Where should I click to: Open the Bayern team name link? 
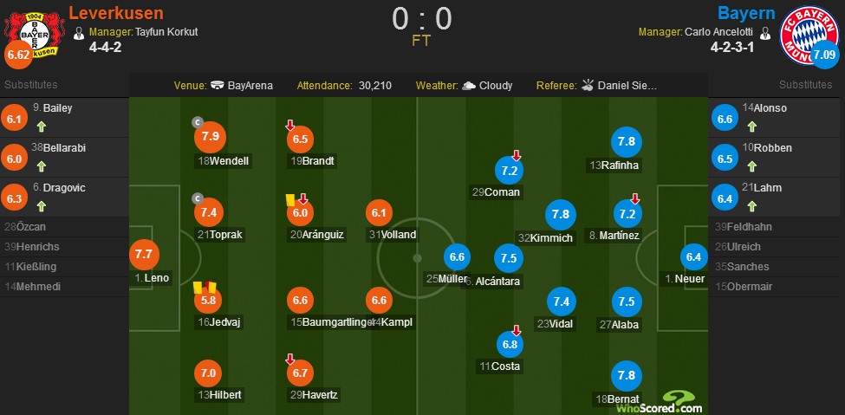tap(746, 12)
